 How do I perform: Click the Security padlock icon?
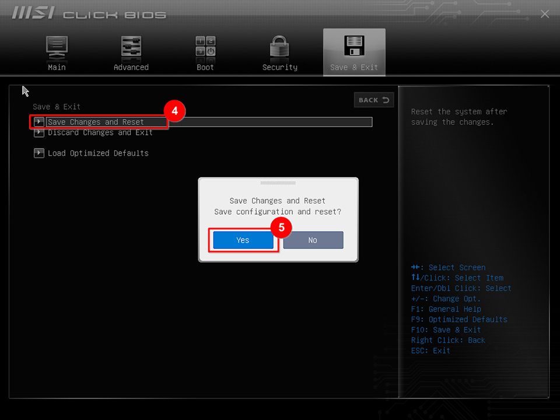(x=279, y=47)
